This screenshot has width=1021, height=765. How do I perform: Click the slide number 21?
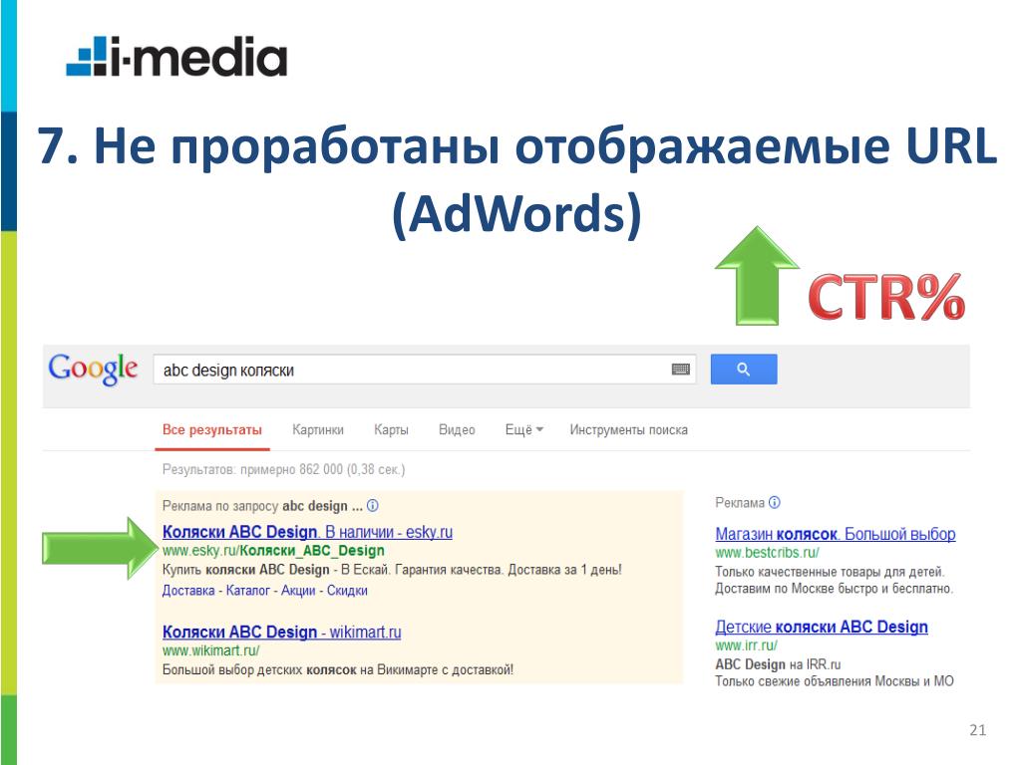978,730
